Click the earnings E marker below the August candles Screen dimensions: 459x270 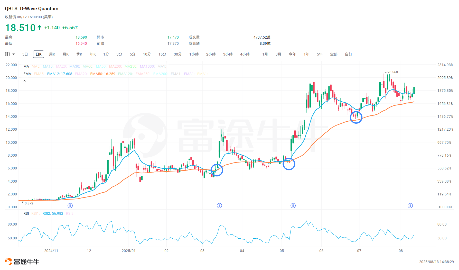click(x=410, y=205)
